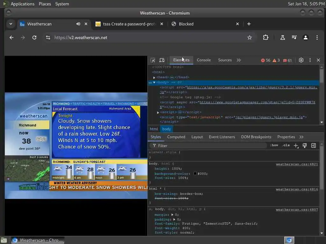Open the profile avatar icon
The width and height of the screenshot is (326, 244).
click(305, 37)
